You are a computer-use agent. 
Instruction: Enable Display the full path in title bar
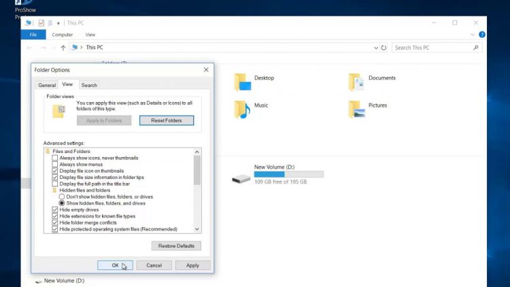point(55,184)
